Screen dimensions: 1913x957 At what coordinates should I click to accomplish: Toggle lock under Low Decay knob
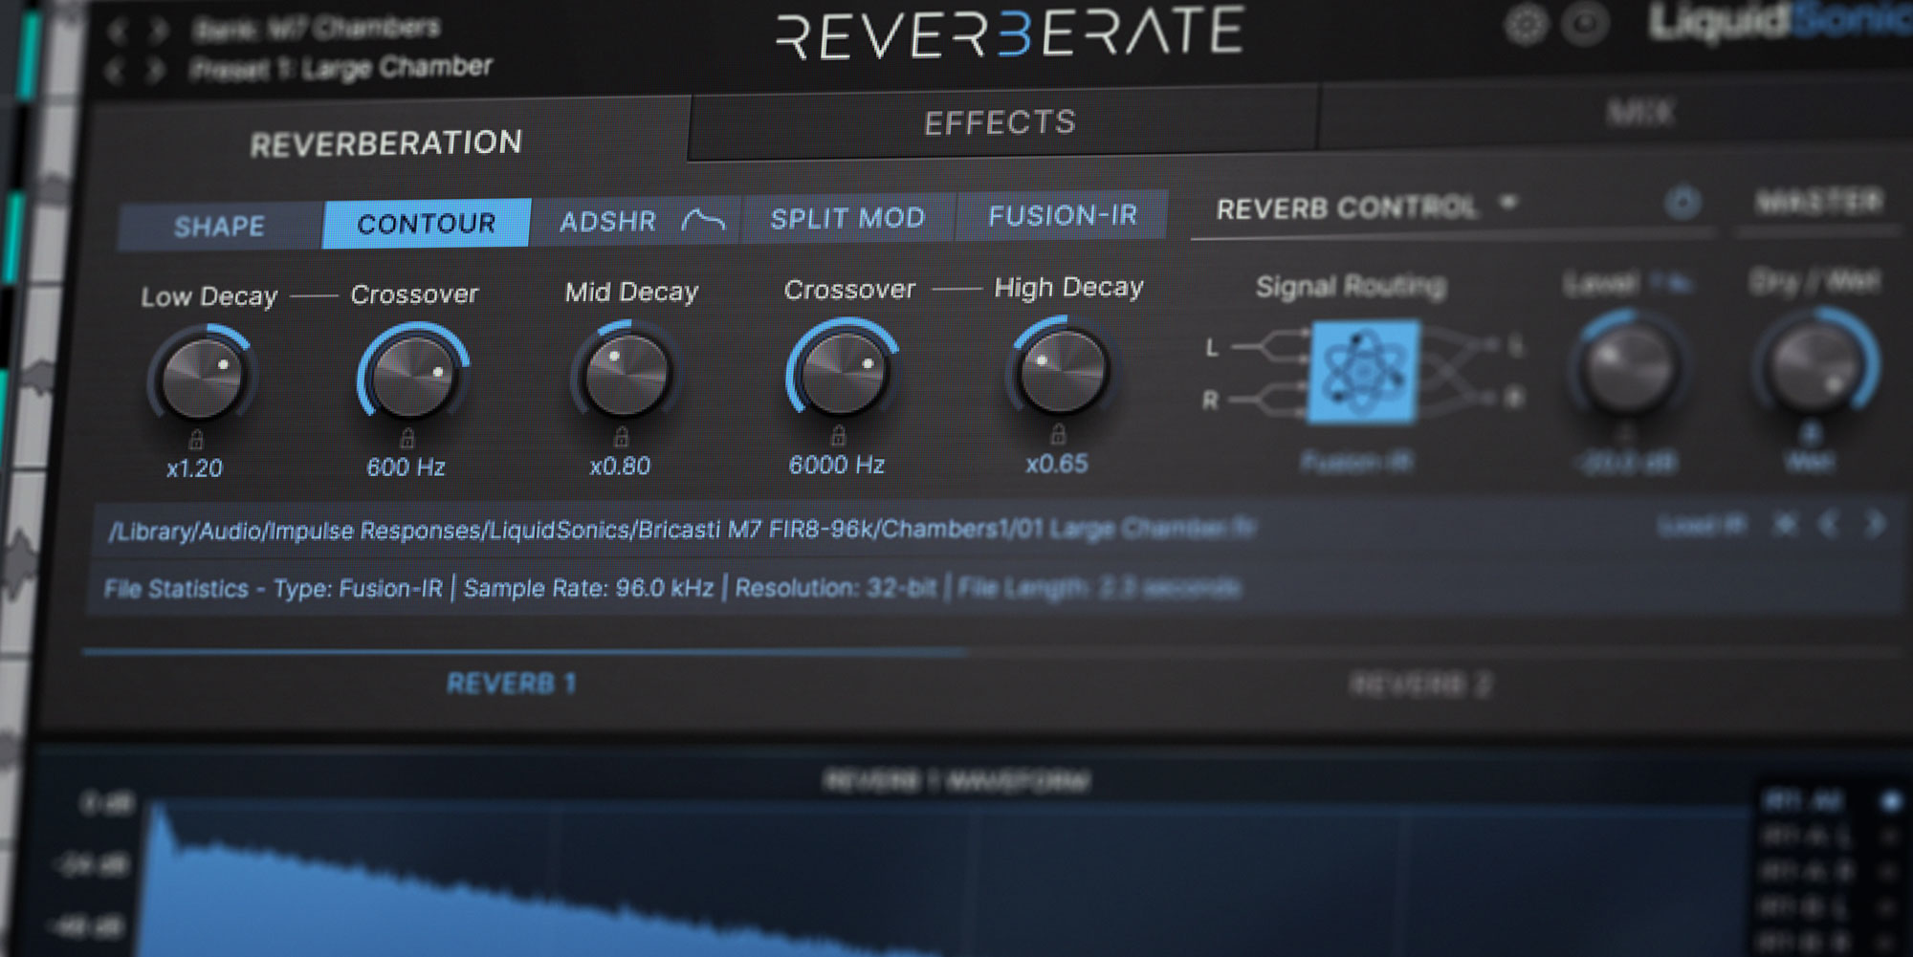(x=195, y=439)
